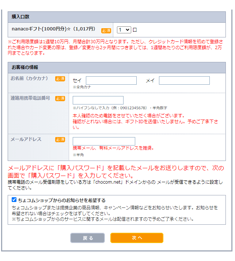This screenshot has width=235, height=261.
Task: Click the 必須 badge beside メールアドレス
Action: [60, 140]
